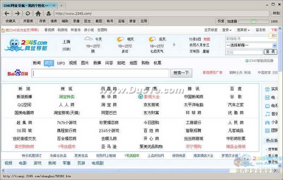Click the 影视大全 play icon link

140,97
